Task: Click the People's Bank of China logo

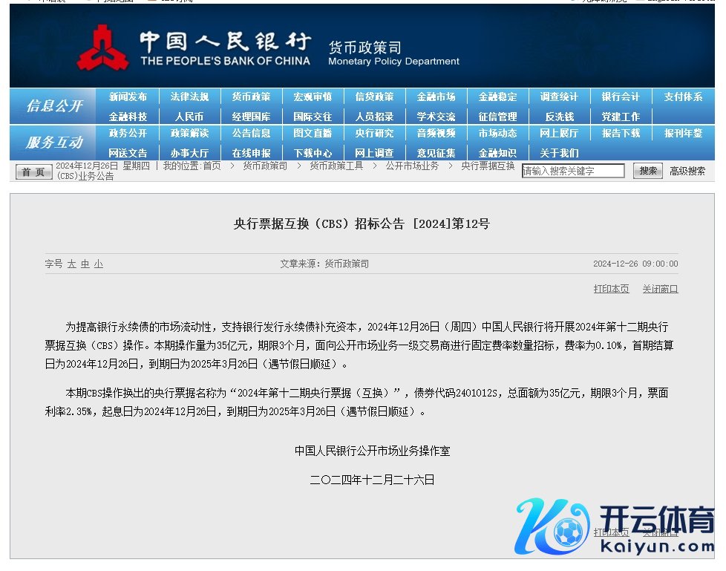Action: point(102,48)
